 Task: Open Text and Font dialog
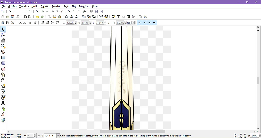tap(118, 17)
